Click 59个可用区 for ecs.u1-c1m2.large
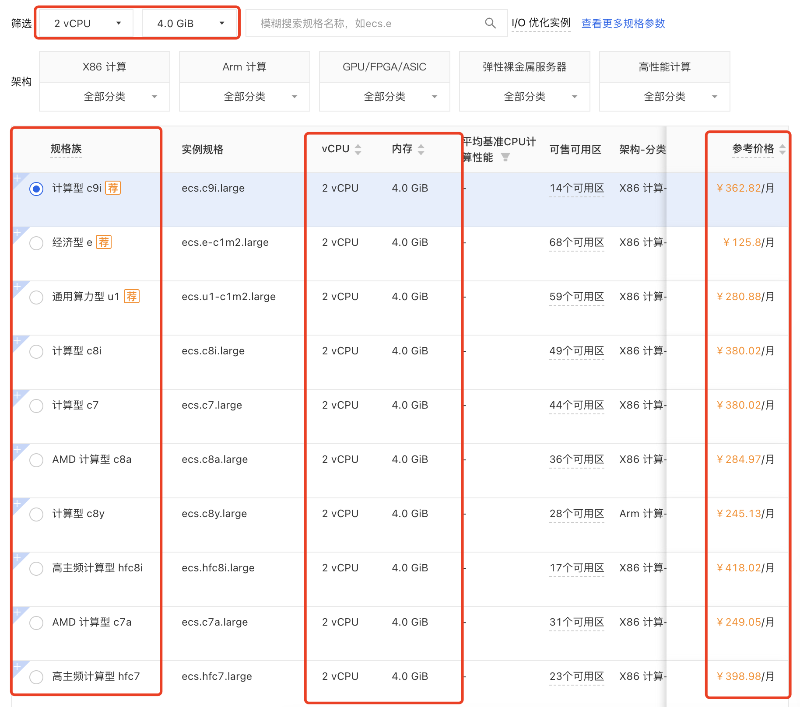Viewport: 800px width, 707px height. coord(577,297)
